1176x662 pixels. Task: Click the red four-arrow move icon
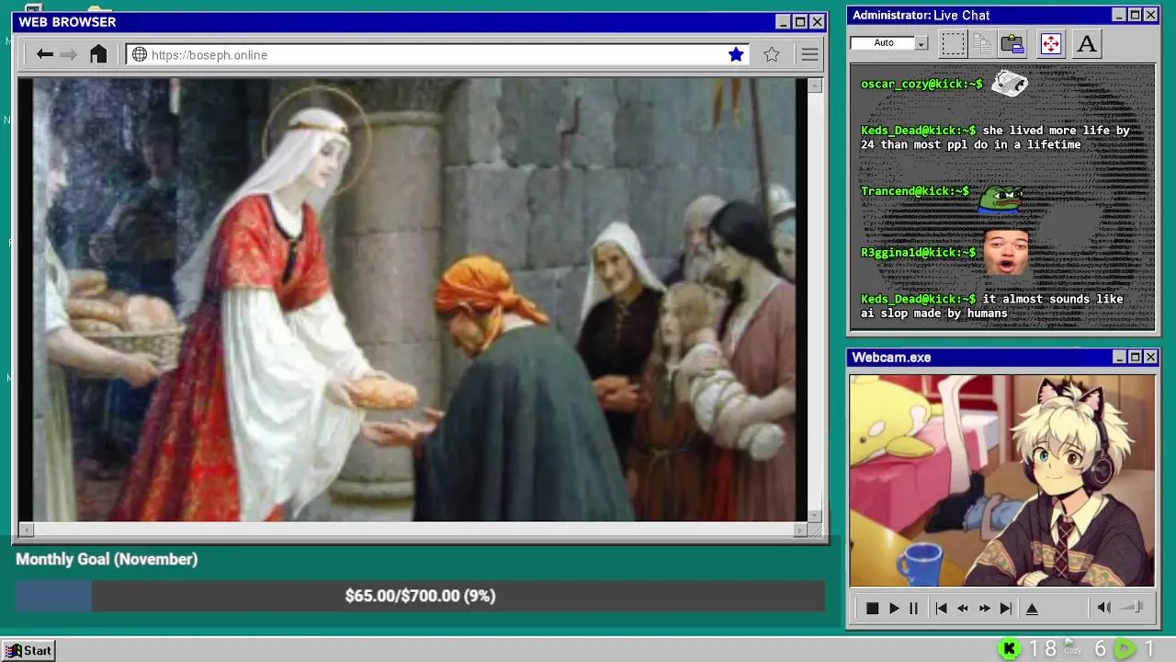coord(1051,43)
